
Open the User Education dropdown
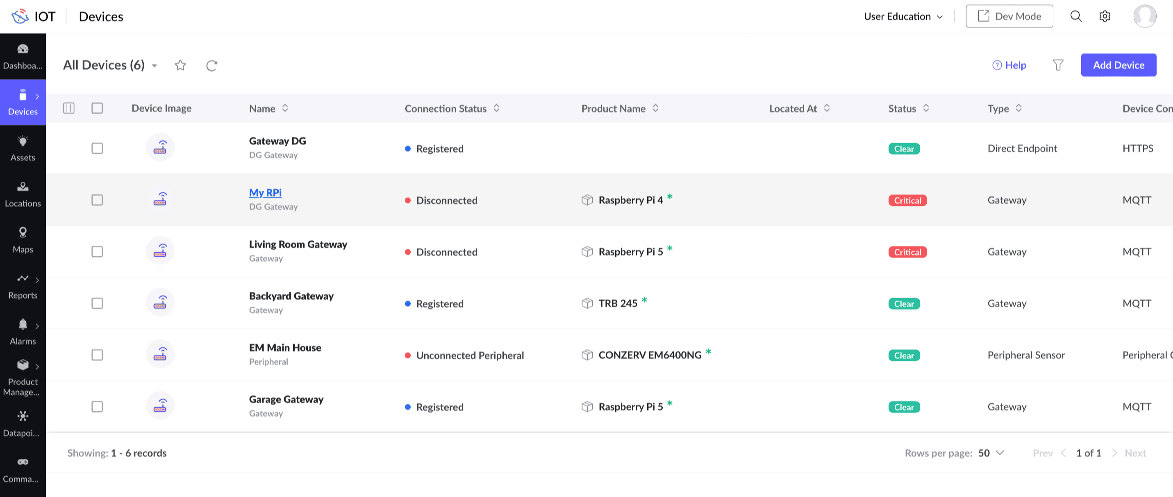tap(903, 16)
